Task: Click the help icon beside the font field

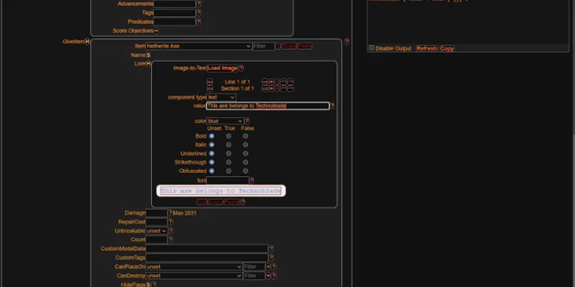Action: (251, 181)
